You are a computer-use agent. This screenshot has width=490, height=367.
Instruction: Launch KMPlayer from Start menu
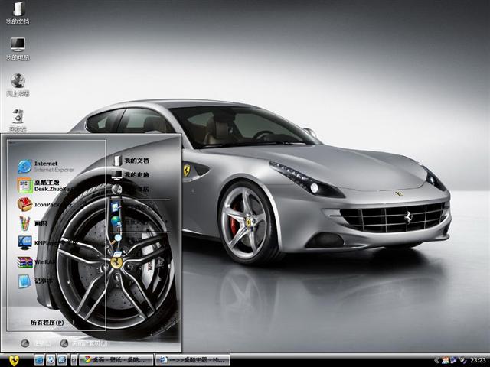(47, 242)
